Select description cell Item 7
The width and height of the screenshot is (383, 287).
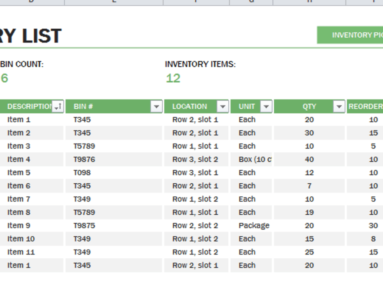(x=32, y=199)
